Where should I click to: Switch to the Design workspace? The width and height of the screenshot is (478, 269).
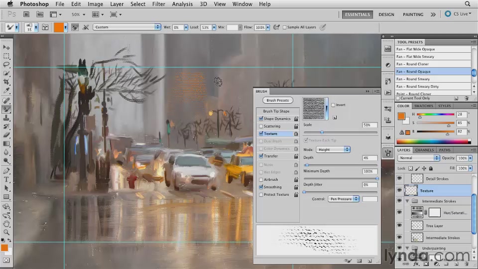coord(386,14)
